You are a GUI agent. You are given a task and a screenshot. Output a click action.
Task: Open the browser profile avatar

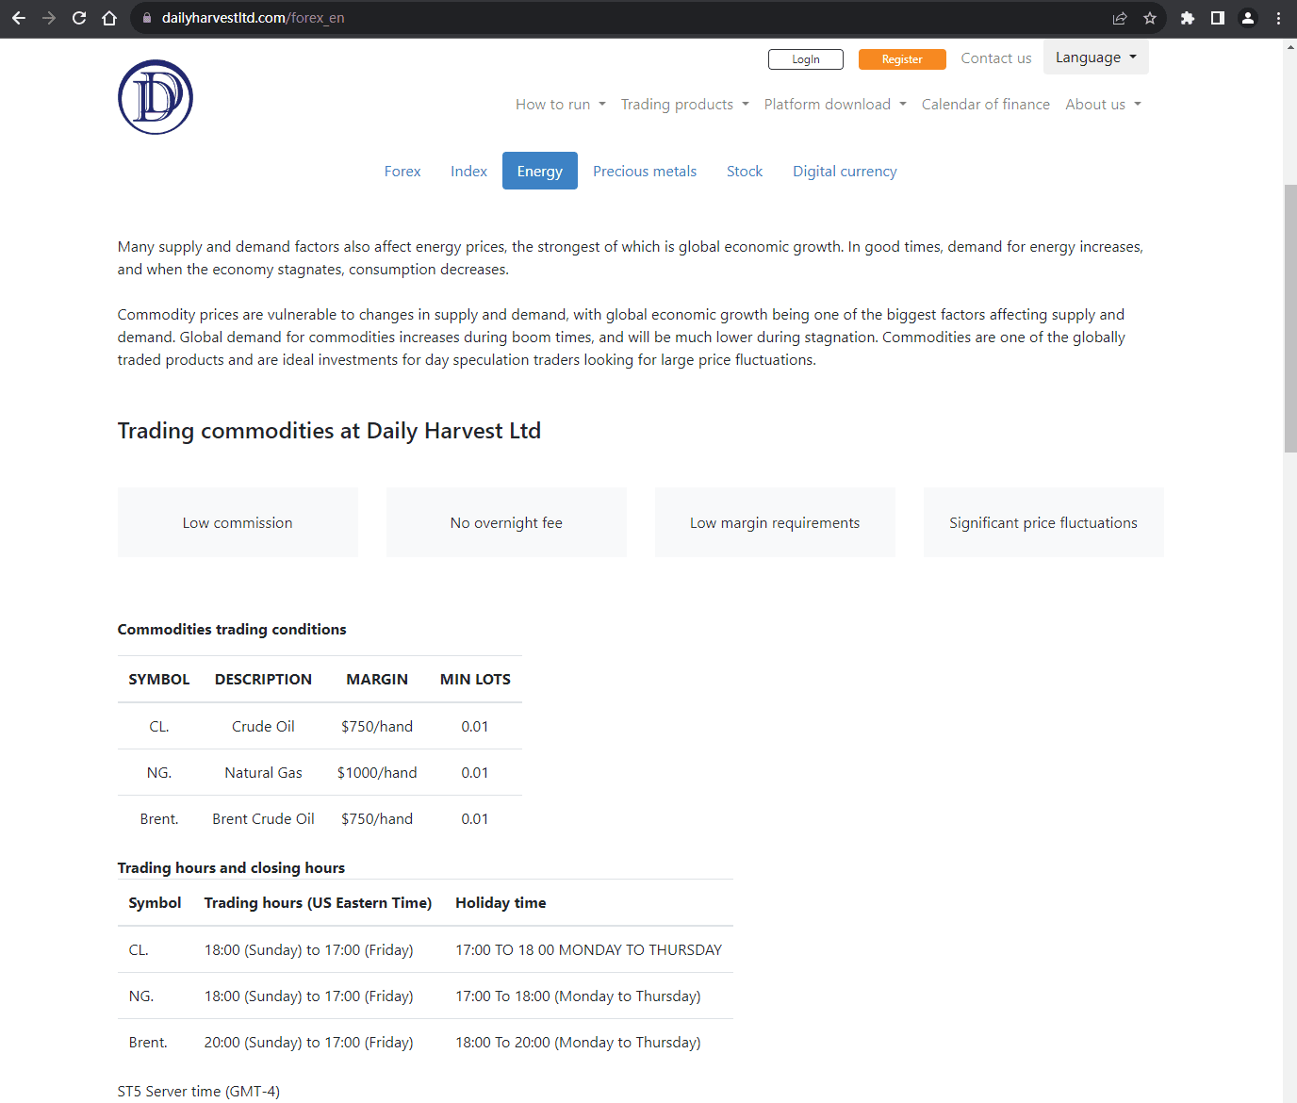pos(1248,18)
